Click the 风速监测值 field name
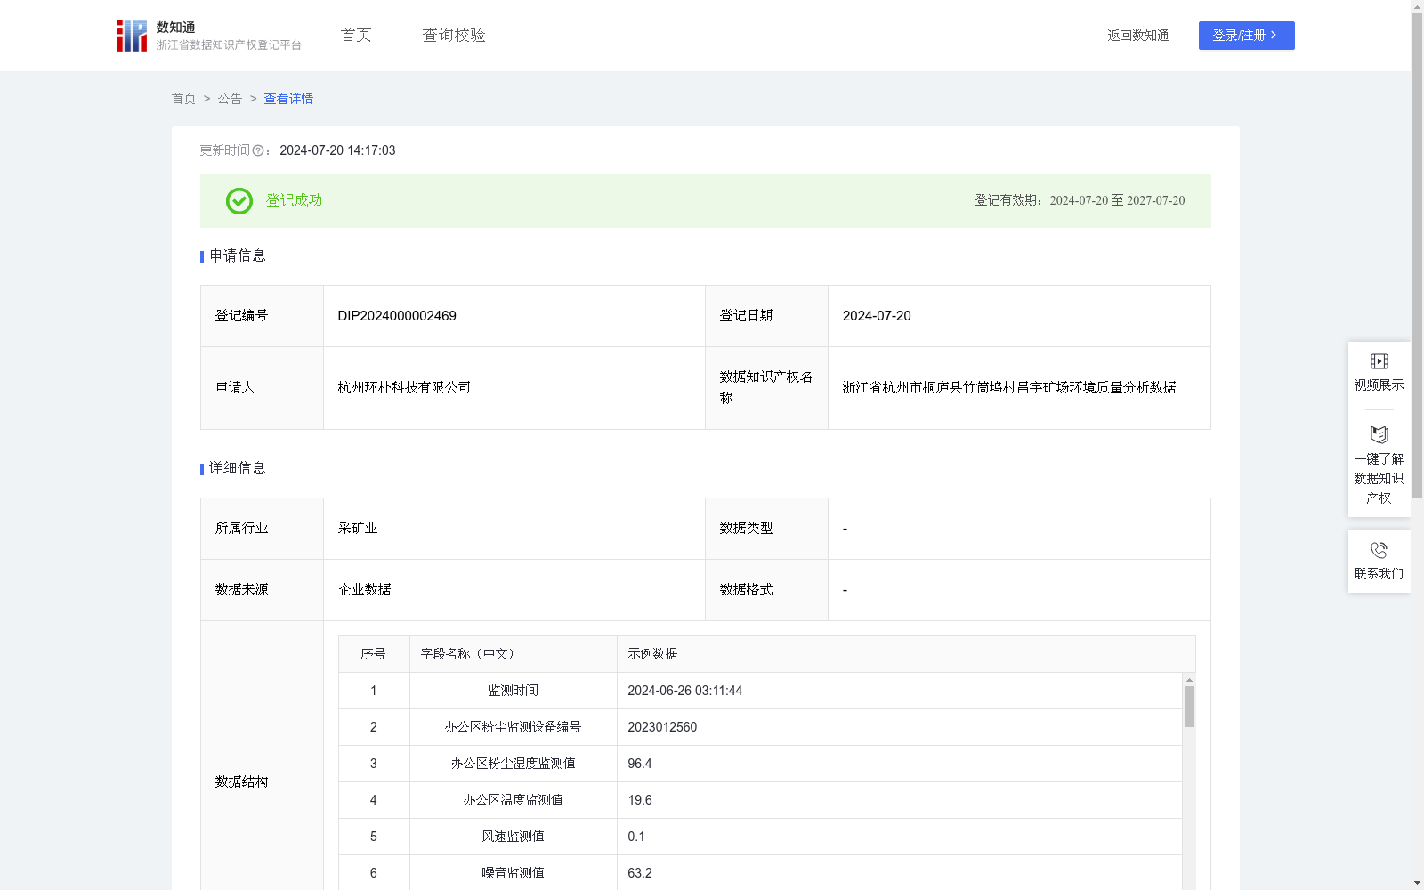The width and height of the screenshot is (1424, 890). [514, 837]
